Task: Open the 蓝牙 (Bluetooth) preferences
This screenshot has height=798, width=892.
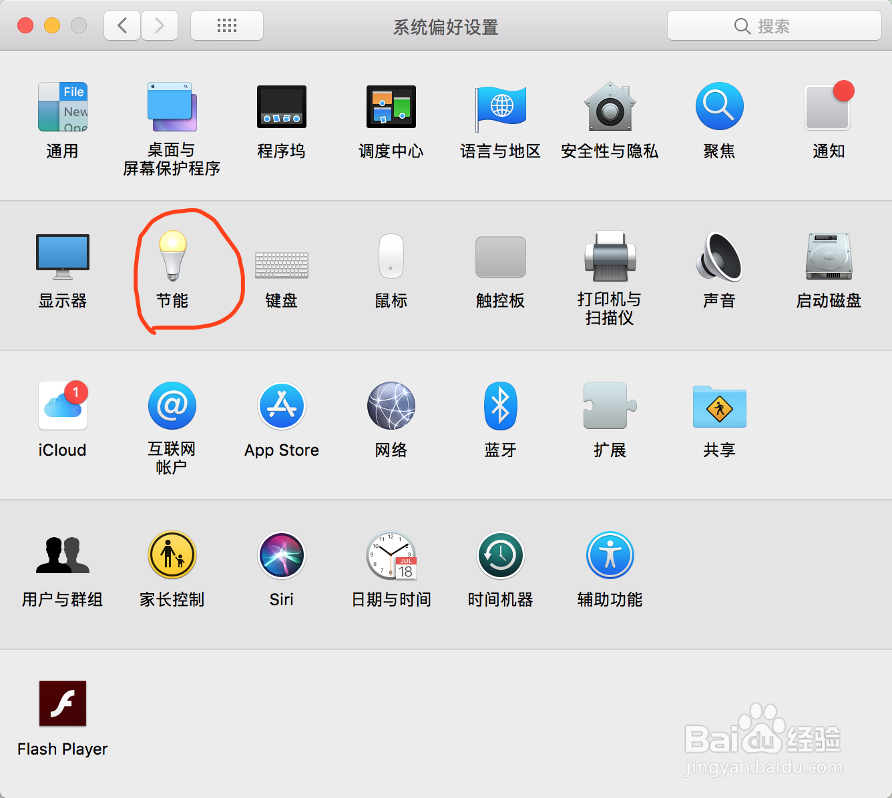Action: pyautogui.click(x=501, y=406)
